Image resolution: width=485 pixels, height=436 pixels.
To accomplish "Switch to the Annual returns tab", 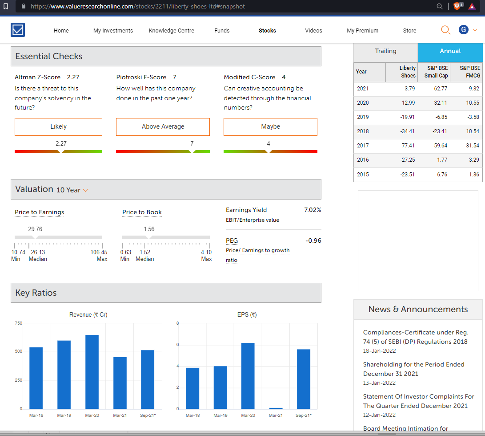I will click(450, 51).
